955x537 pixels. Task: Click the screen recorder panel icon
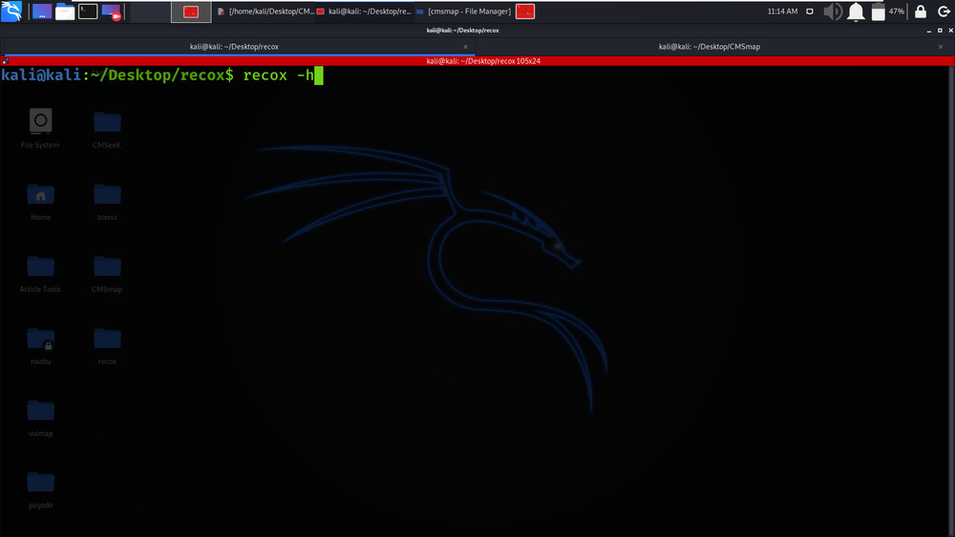click(112, 11)
